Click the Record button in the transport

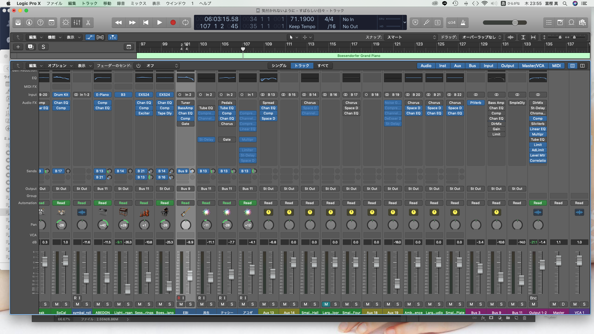173,23
